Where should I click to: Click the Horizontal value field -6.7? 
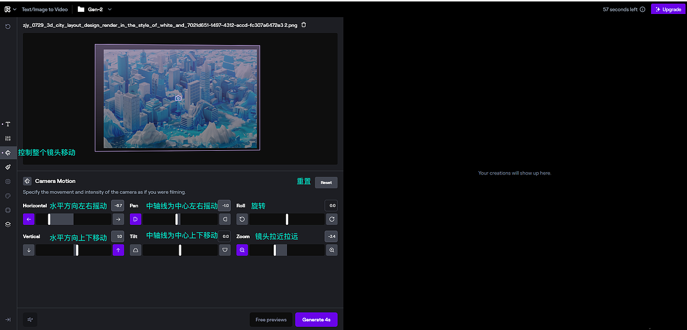[118, 206]
